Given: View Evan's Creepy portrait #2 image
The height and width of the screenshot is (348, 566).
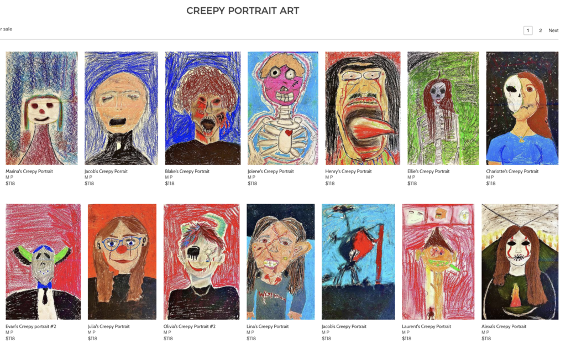Looking at the screenshot, I should (x=43, y=262).
